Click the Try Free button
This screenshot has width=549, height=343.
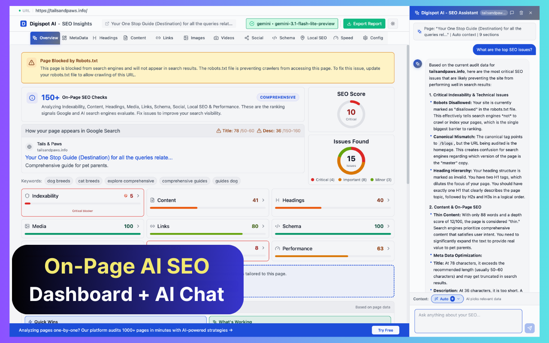(386, 330)
